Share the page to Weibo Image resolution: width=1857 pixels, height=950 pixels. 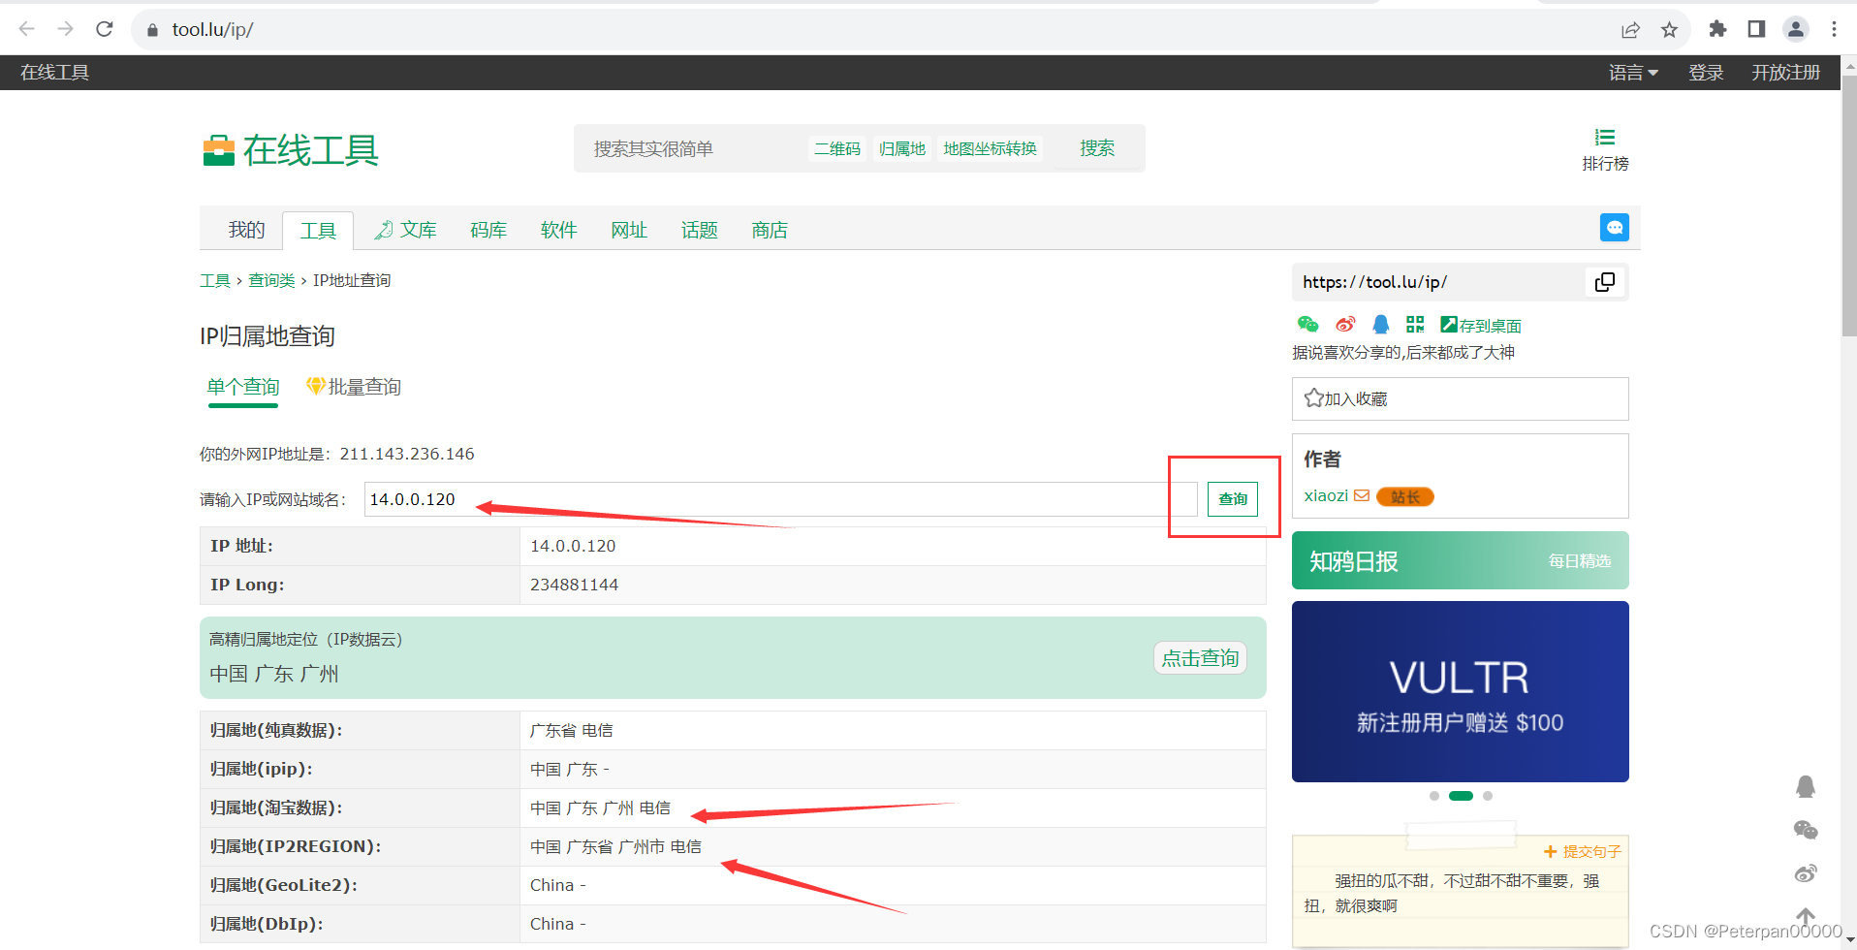pyautogui.click(x=1345, y=324)
